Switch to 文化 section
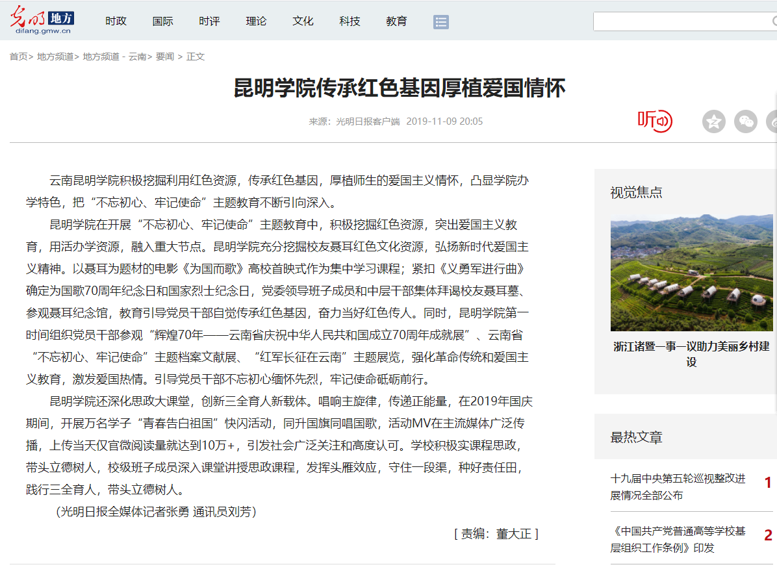The height and width of the screenshot is (569, 777). [303, 21]
